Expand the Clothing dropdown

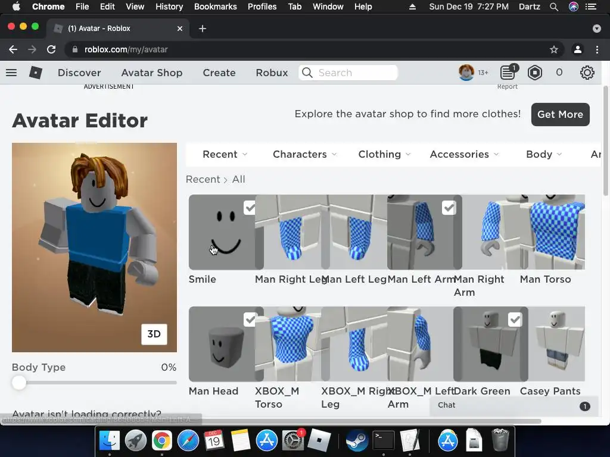click(384, 154)
